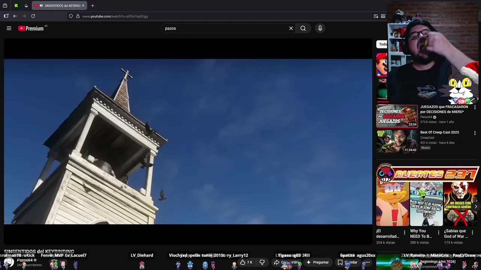This screenshot has height=270, width=481.
Task: Open the 'El desarrollad...' Short thumbnail
Action: tap(393, 204)
